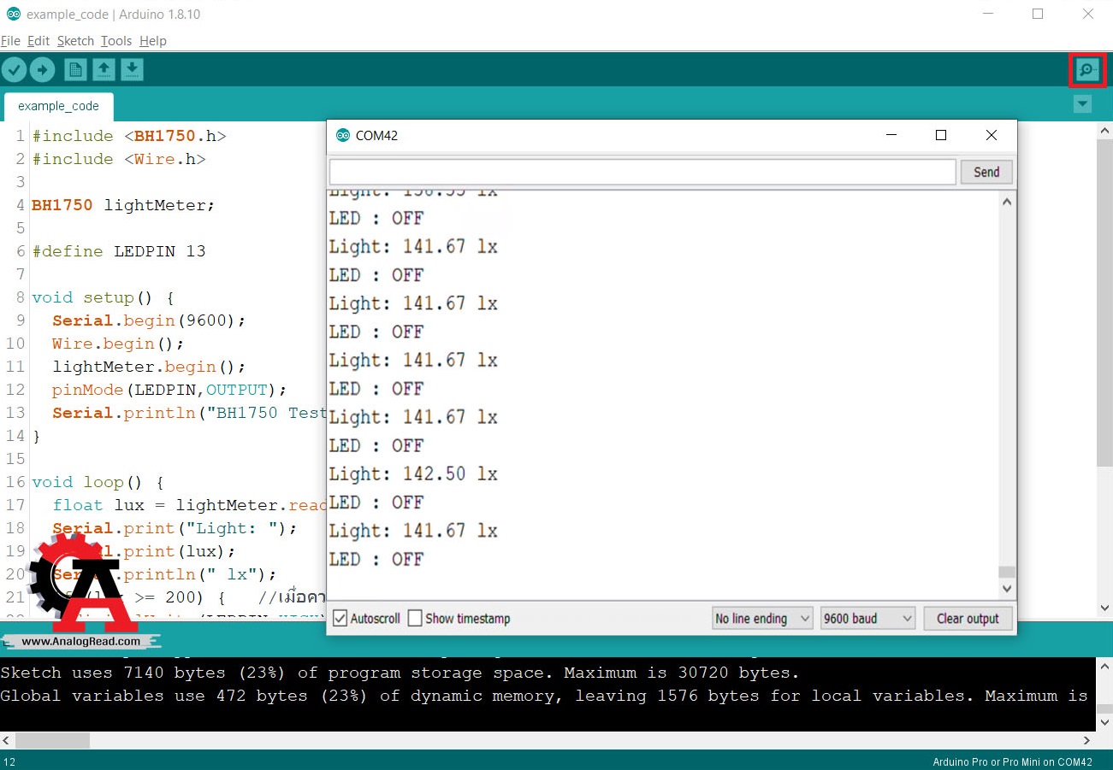Click the "void setup() {" line

pyautogui.click(x=104, y=297)
